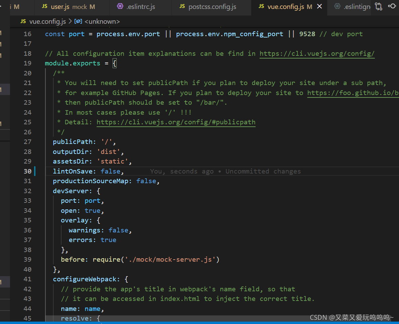399x324 pixels.
Task: Switch to the .eslintrc.js tab
Action: tap(141, 7)
